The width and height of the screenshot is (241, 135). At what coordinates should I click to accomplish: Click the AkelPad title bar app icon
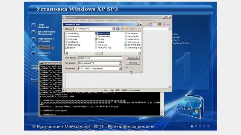click(64, 17)
